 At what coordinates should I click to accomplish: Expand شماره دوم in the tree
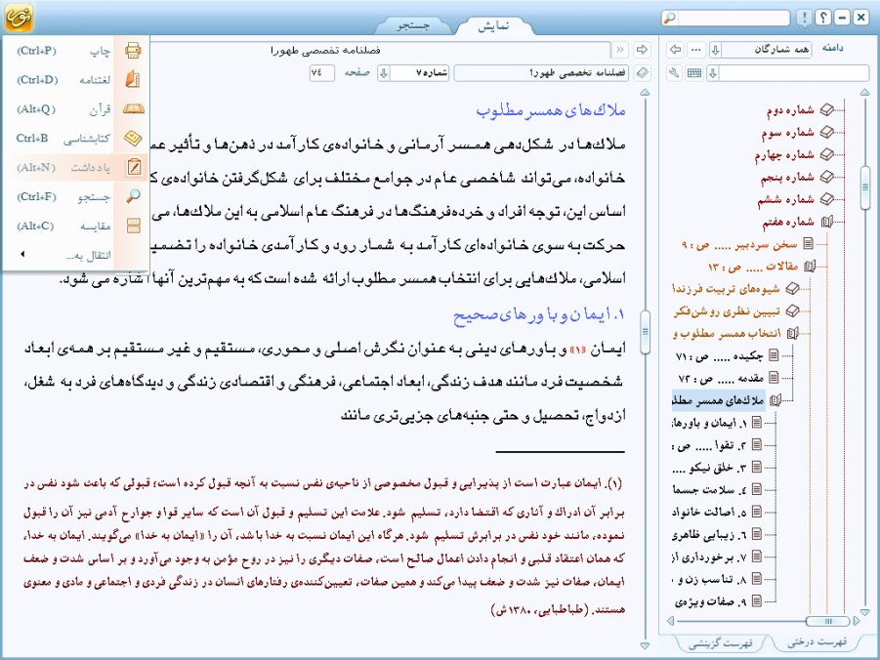826,110
